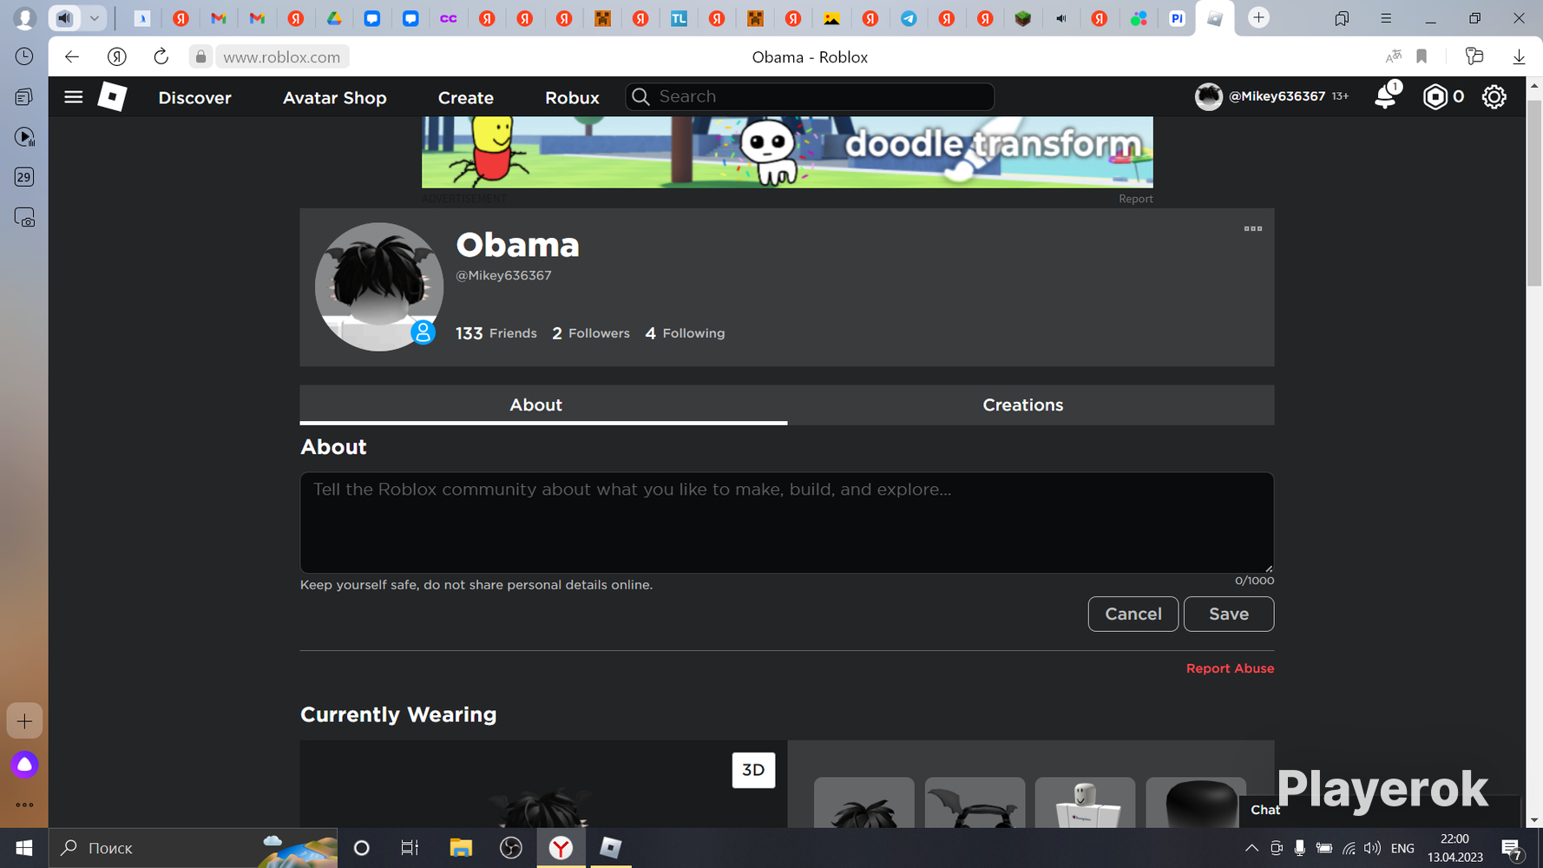The width and height of the screenshot is (1543, 868).
Task: Click the Roblox logo home icon
Action: point(112,96)
